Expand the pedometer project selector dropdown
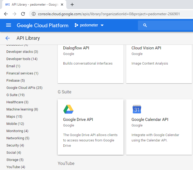 tap(89, 25)
